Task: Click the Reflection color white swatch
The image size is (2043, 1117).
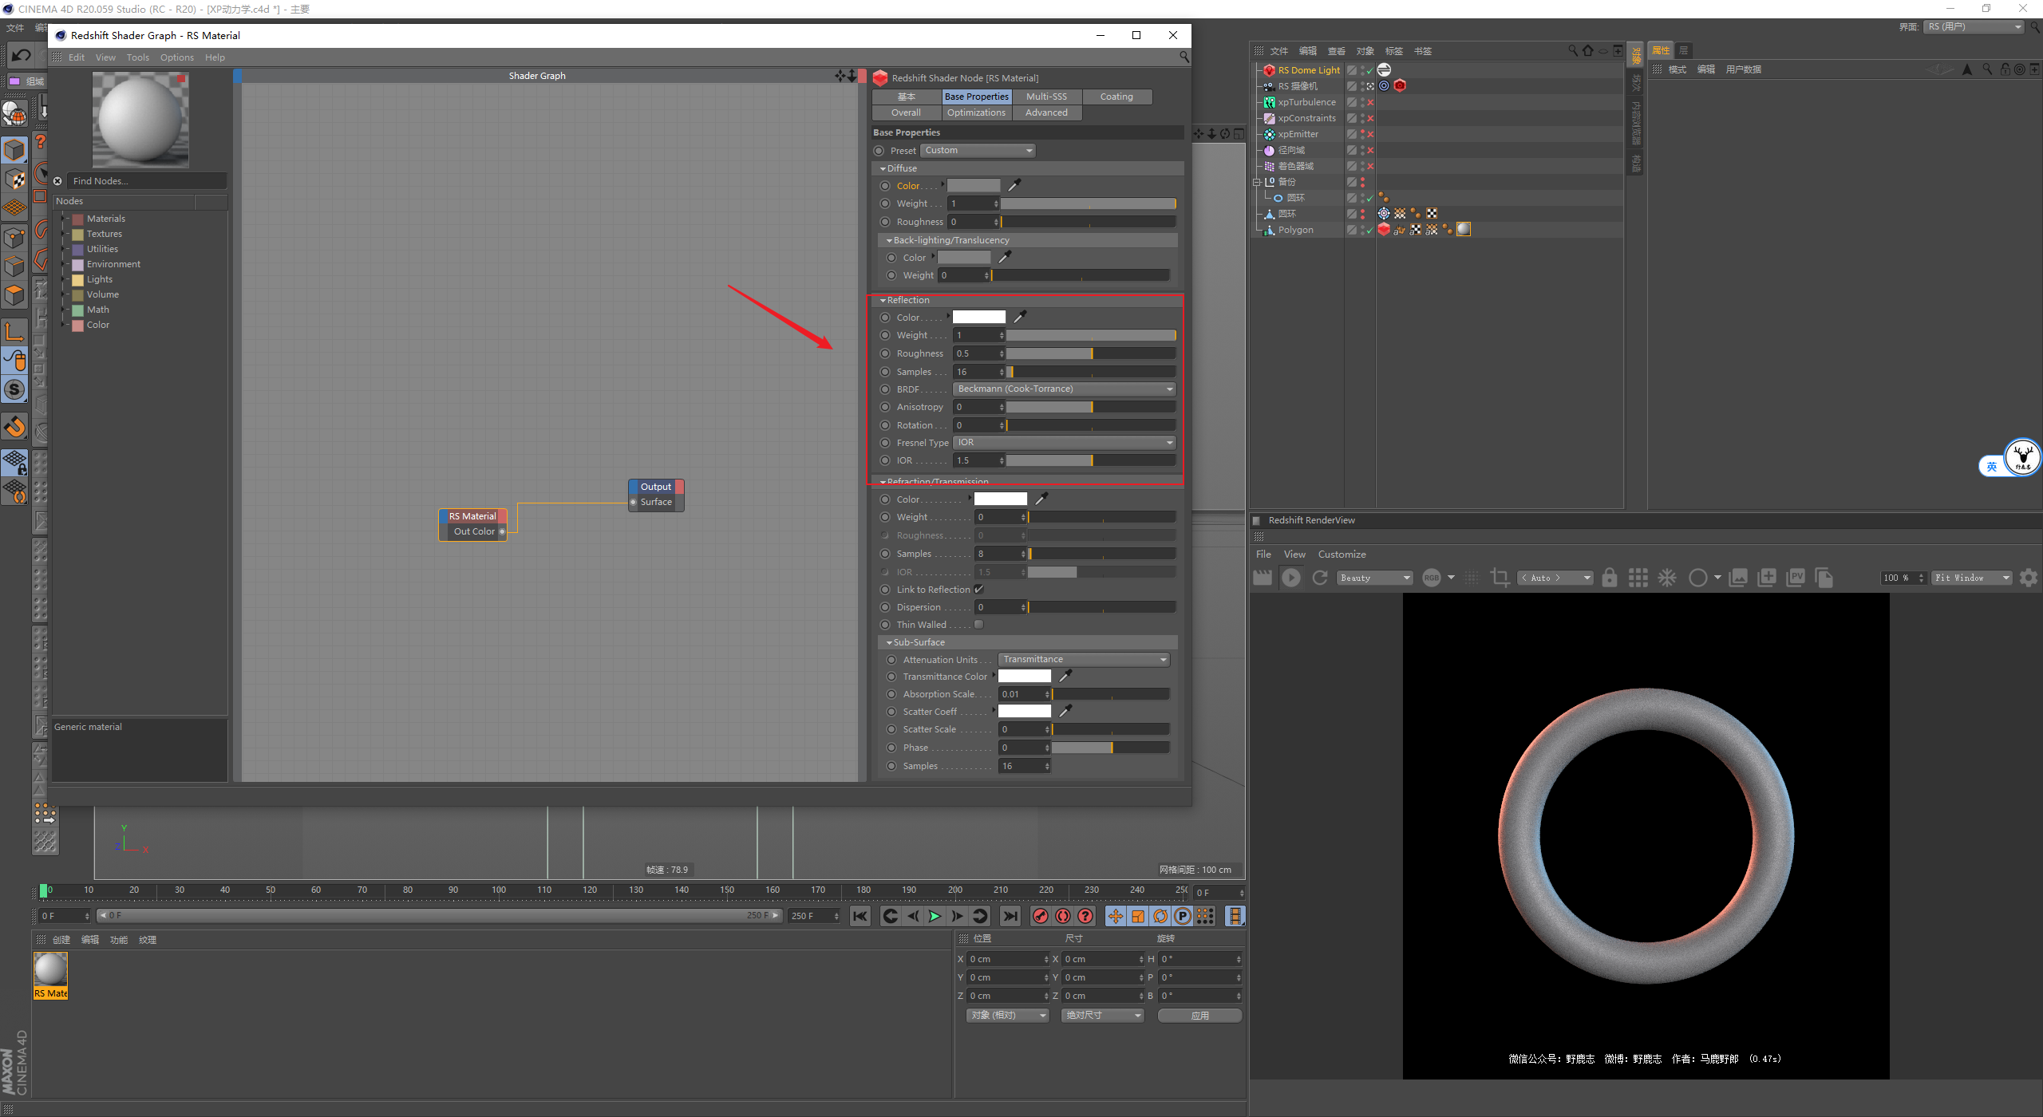Action: click(x=979, y=318)
